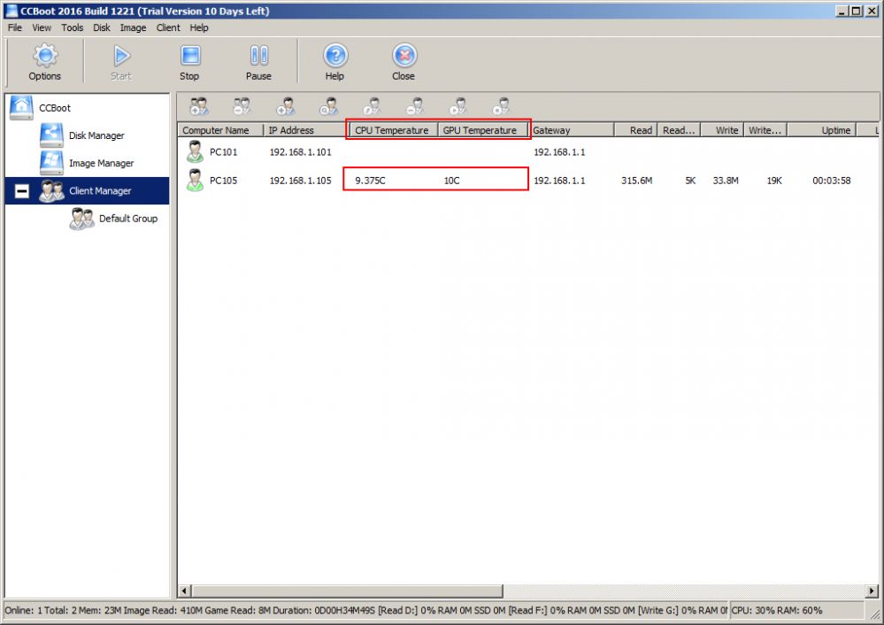This screenshot has width=884, height=625.
Task: Click the PC101 client avatar icon
Action: coord(195,151)
